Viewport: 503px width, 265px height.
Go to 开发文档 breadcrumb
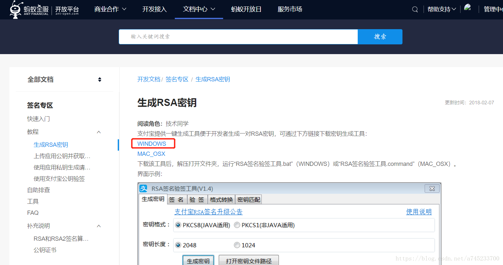149,79
